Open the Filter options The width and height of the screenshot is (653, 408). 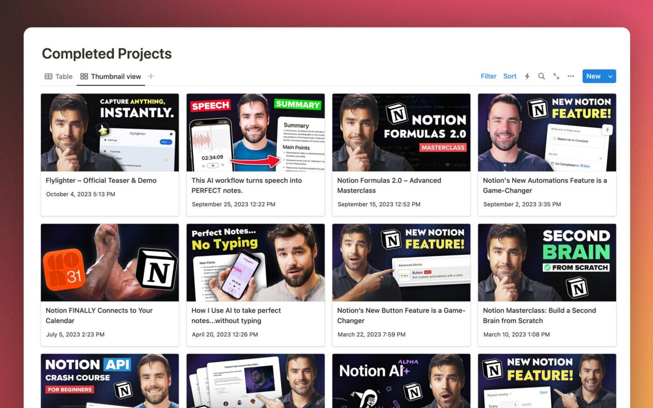[488, 76]
